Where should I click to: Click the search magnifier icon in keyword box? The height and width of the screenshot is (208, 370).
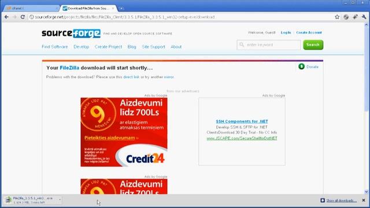point(242,44)
